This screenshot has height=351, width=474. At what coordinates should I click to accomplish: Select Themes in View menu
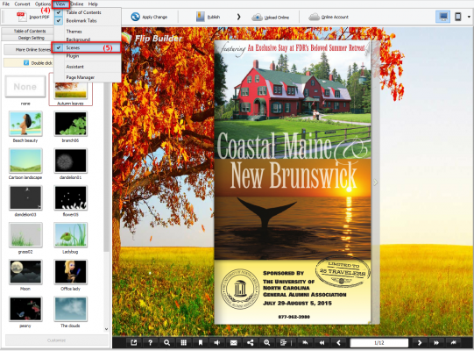click(x=88, y=32)
